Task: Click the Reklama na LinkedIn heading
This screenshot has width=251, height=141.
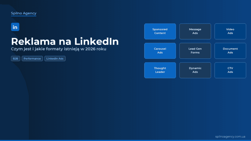Action: (x=65, y=41)
